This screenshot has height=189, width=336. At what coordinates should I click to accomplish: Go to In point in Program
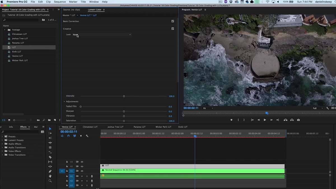(x=252, y=120)
